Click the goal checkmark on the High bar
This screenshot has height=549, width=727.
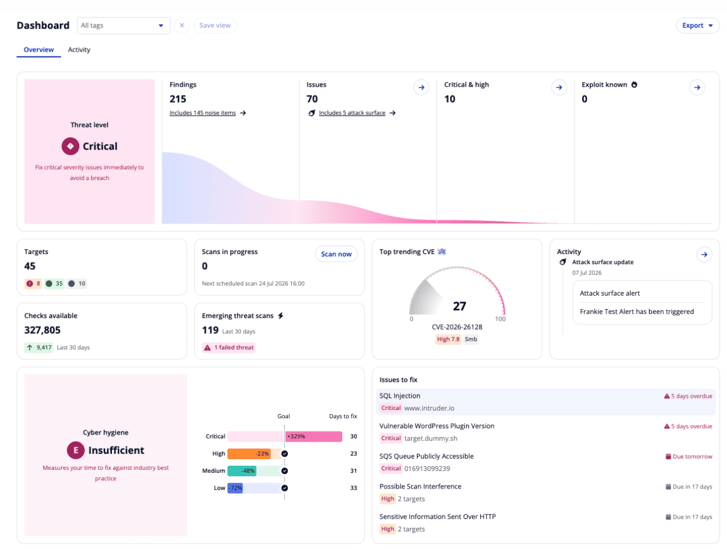click(284, 453)
